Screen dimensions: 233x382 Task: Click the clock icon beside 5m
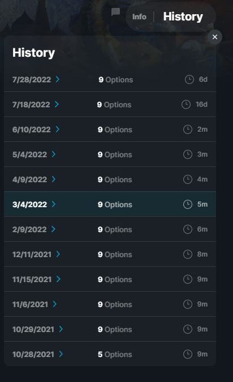(188, 204)
